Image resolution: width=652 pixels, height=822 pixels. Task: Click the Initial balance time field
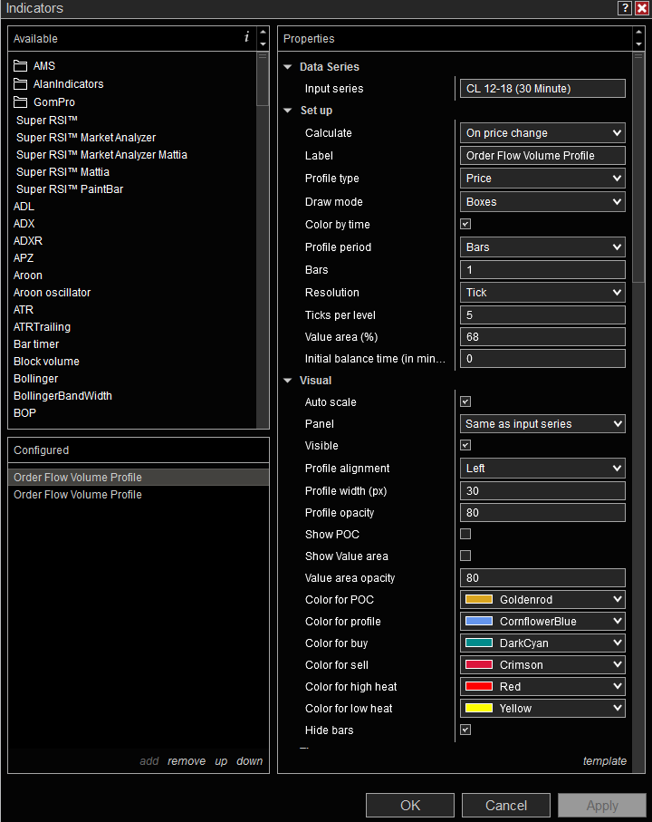click(542, 359)
